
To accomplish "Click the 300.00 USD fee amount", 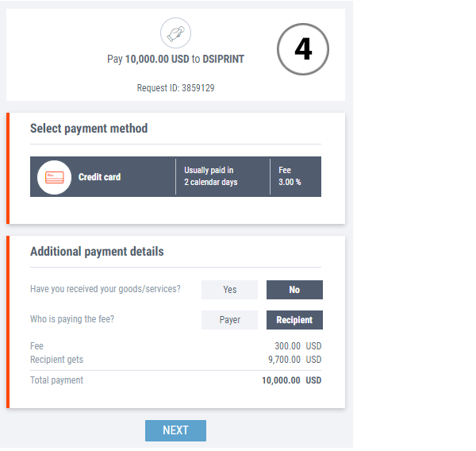I will (297, 346).
